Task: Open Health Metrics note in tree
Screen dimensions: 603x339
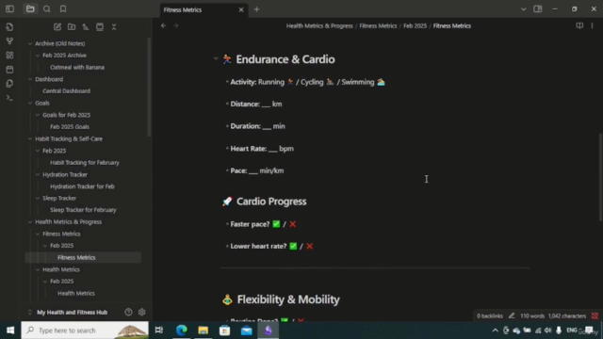Action: (x=76, y=293)
